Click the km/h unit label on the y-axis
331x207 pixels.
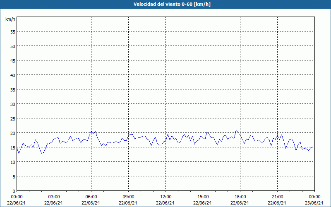pyautogui.click(x=10, y=19)
